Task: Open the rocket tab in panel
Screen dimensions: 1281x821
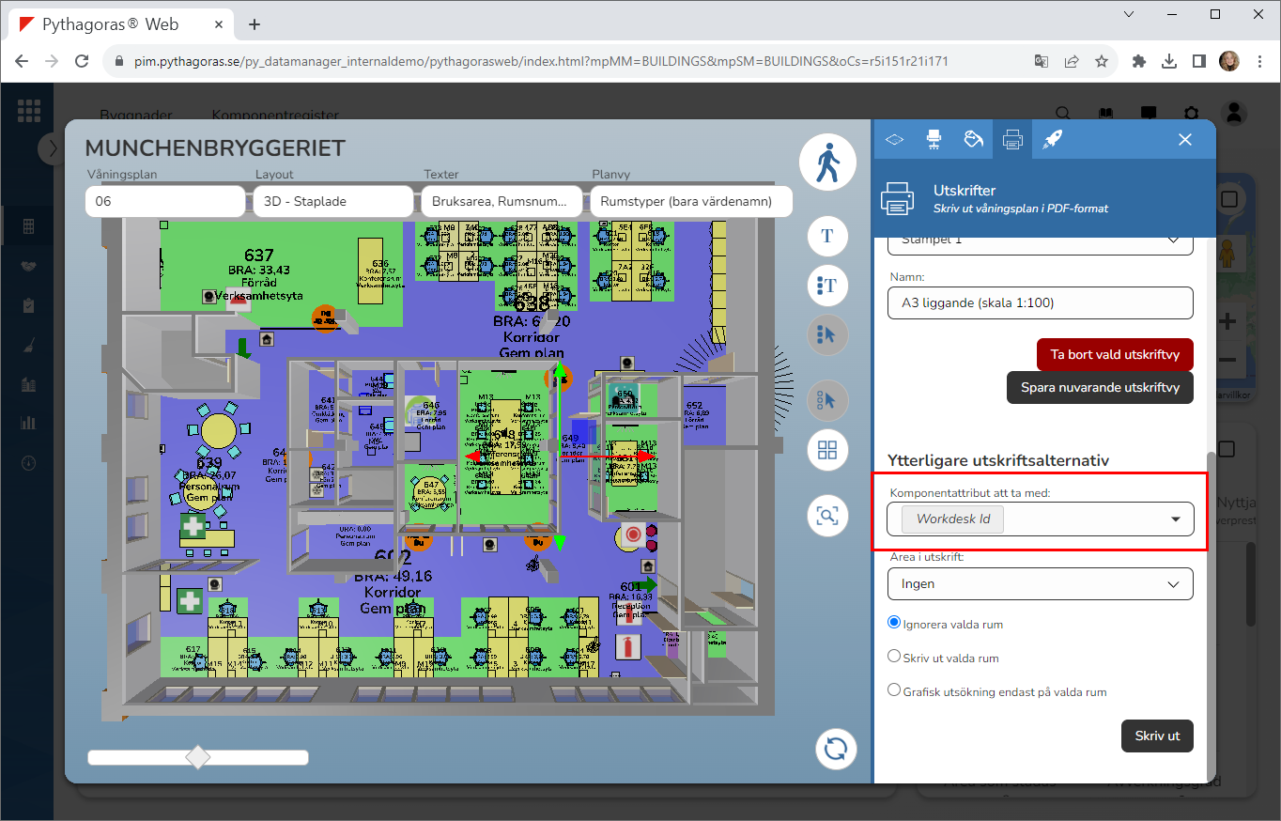Action: click(1052, 139)
